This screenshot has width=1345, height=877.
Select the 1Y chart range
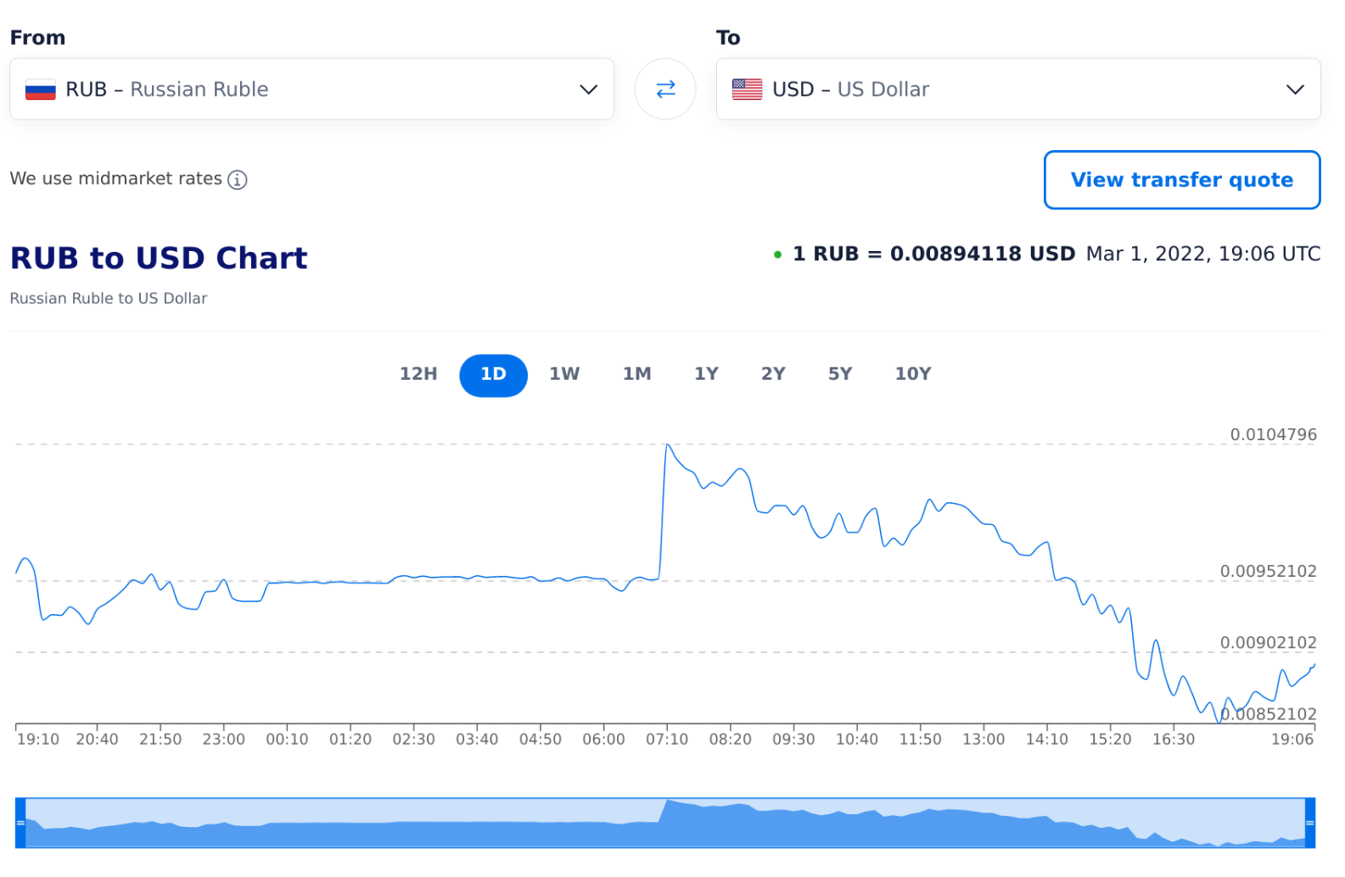(706, 374)
